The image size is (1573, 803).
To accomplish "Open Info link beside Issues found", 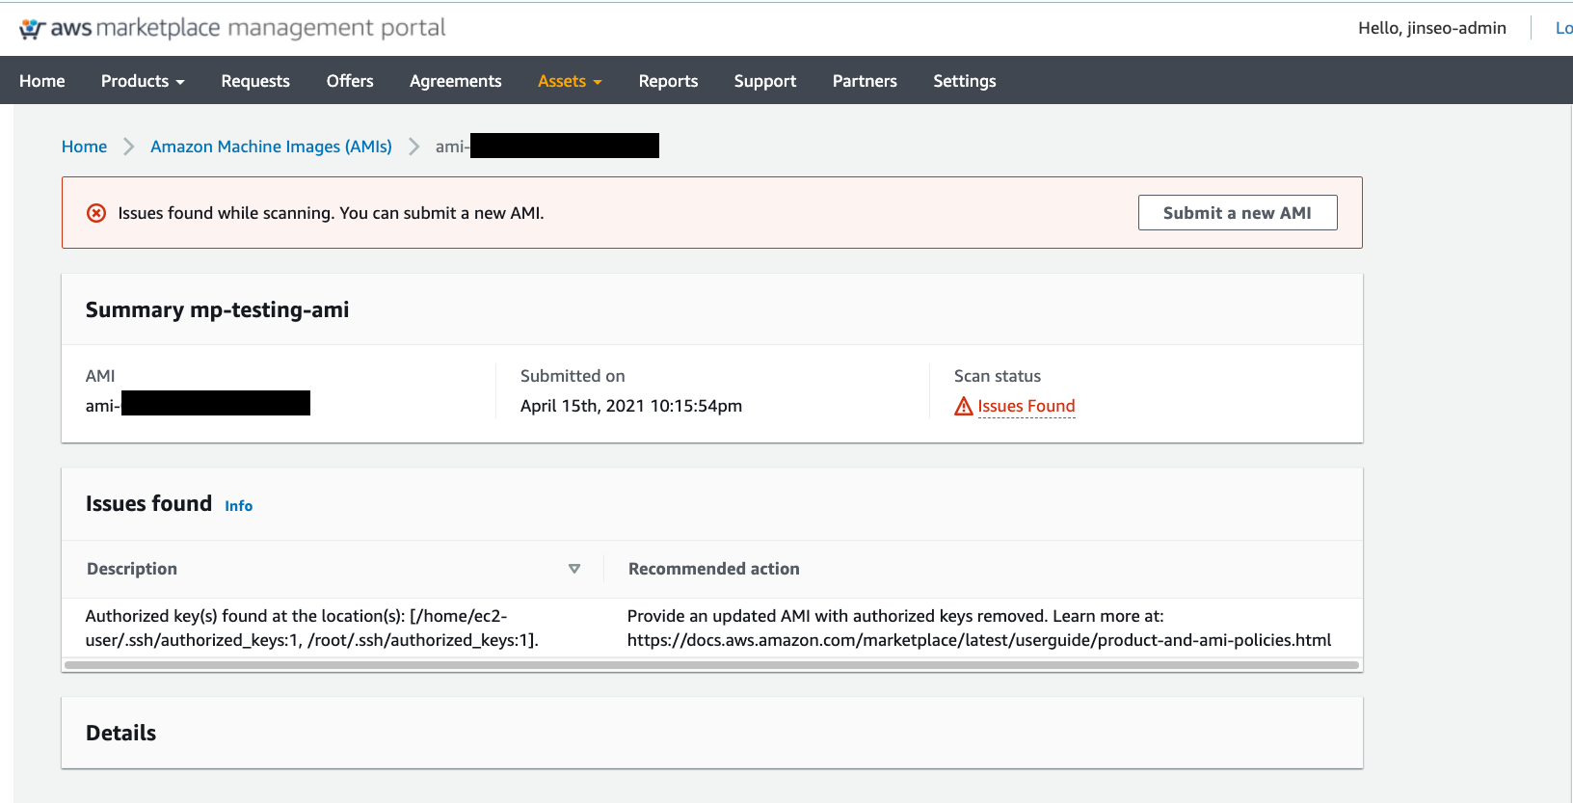I will 239,506.
